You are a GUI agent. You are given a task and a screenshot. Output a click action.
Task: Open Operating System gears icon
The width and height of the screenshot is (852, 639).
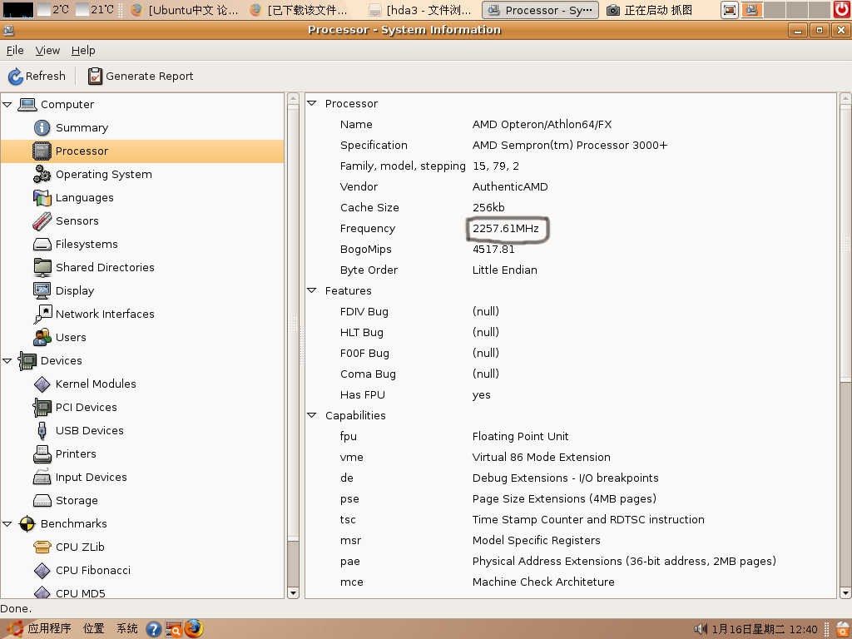point(42,175)
